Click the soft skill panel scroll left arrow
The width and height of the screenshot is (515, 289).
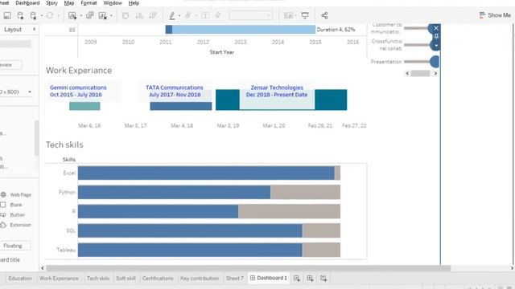tap(407, 73)
